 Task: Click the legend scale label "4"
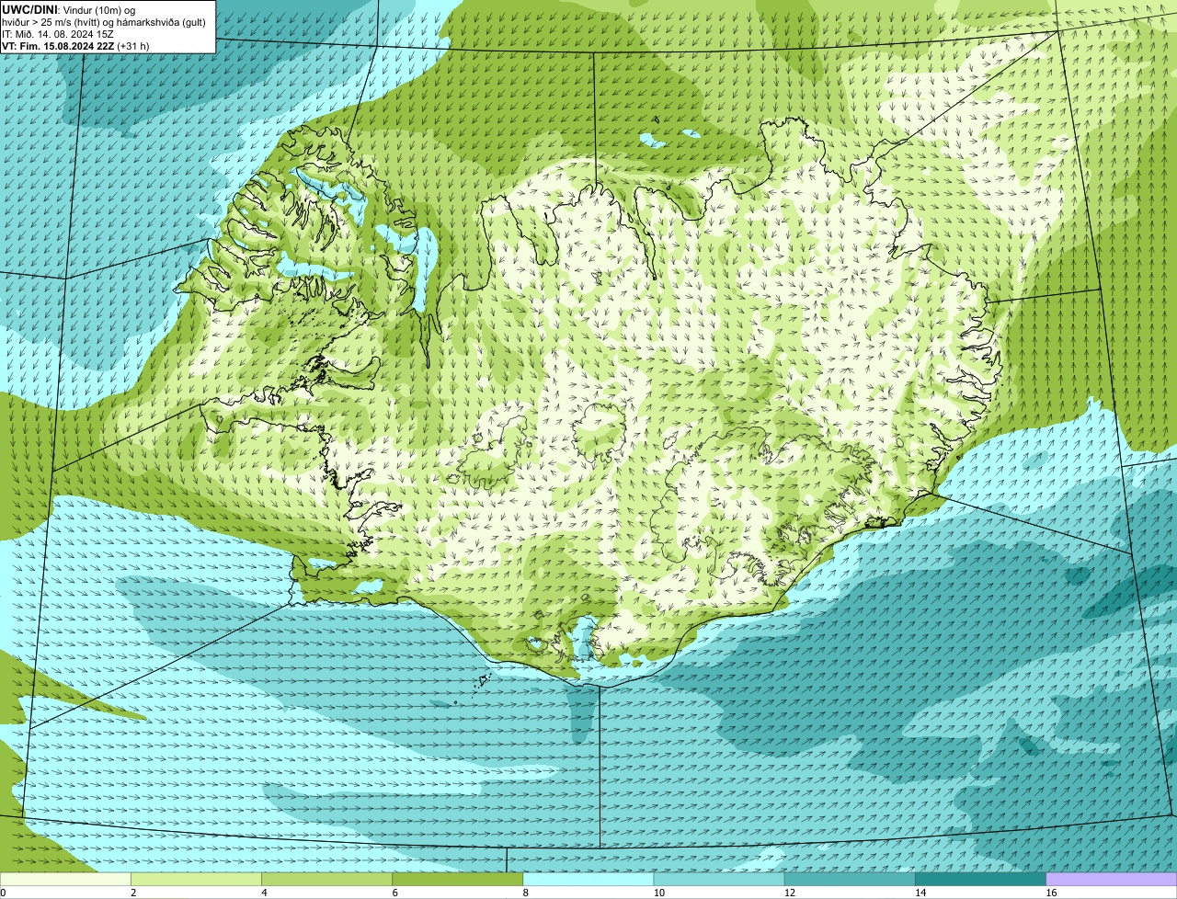coord(264,893)
